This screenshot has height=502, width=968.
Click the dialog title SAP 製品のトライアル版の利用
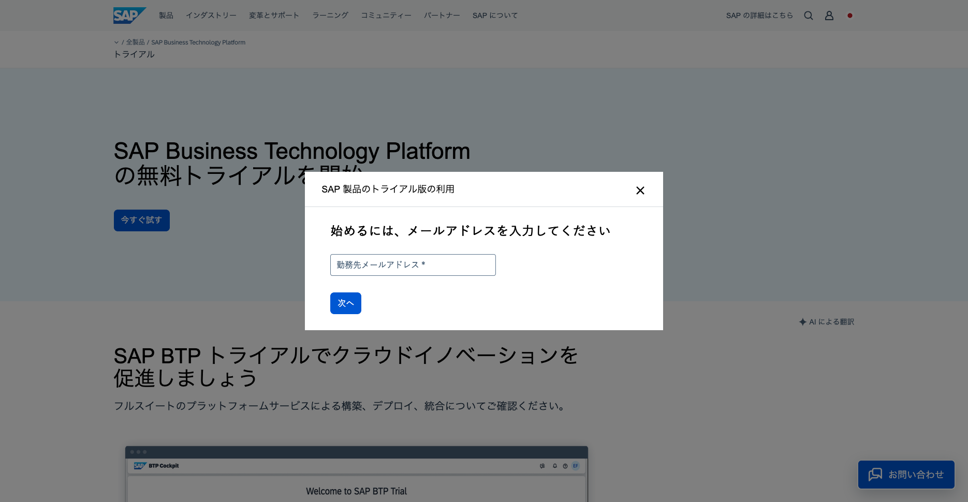(388, 189)
